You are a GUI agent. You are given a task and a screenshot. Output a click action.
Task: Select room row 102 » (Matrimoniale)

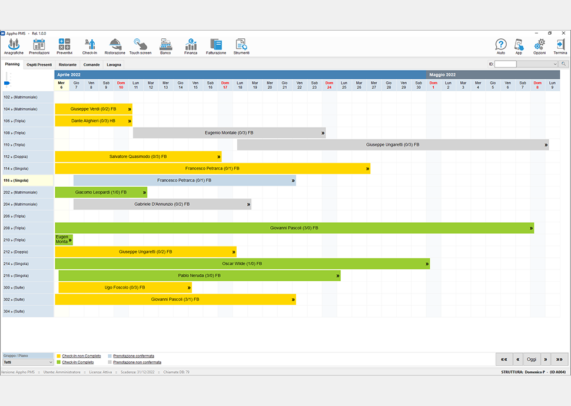click(28, 97)
